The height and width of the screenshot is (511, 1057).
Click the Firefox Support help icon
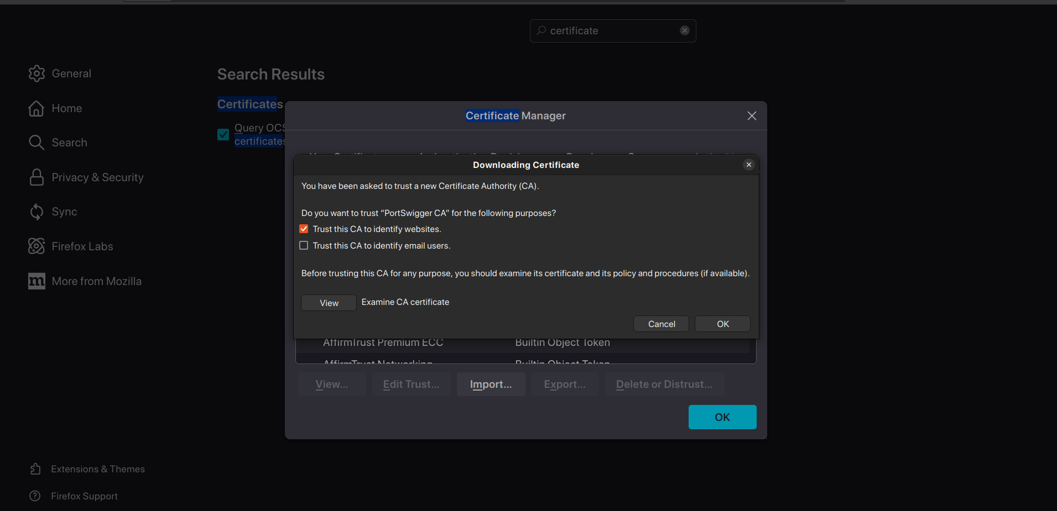pyautogui.click(x=35, y=496)
